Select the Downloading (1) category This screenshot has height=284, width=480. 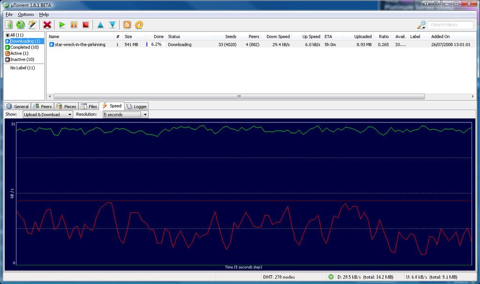point(24,41)
